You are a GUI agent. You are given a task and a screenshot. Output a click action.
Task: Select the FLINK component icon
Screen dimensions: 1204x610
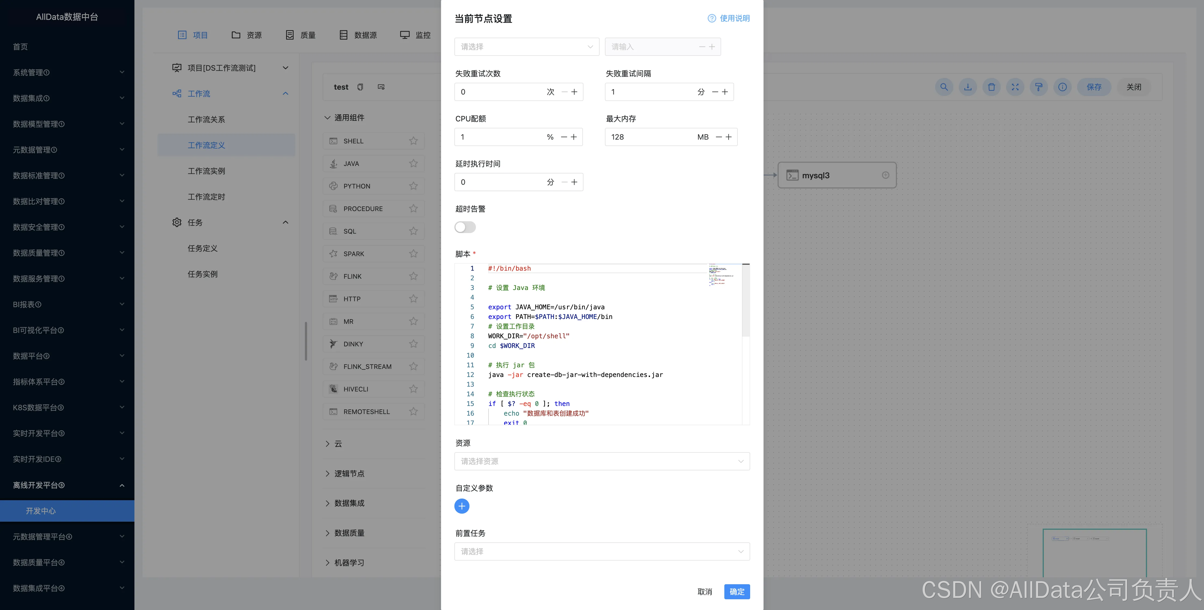(x=333, y=276)
